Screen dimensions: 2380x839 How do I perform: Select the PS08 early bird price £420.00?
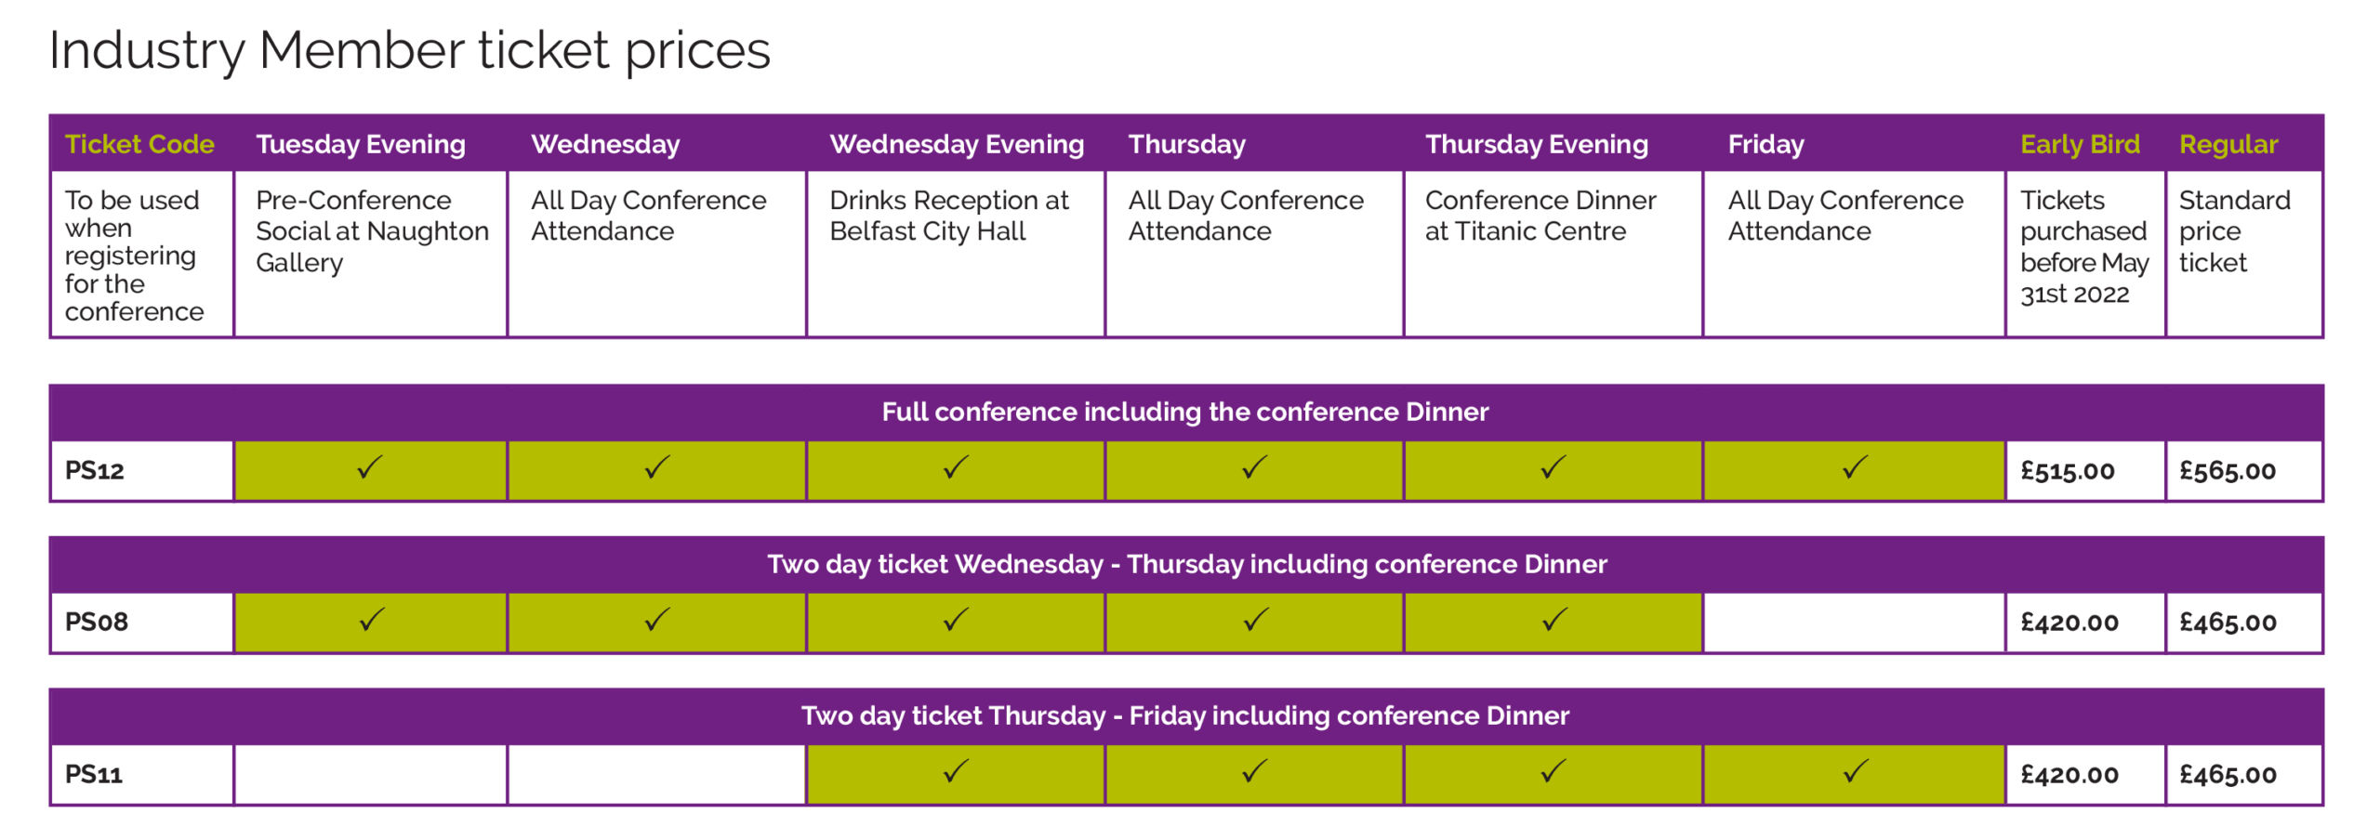coord(2069,623)
